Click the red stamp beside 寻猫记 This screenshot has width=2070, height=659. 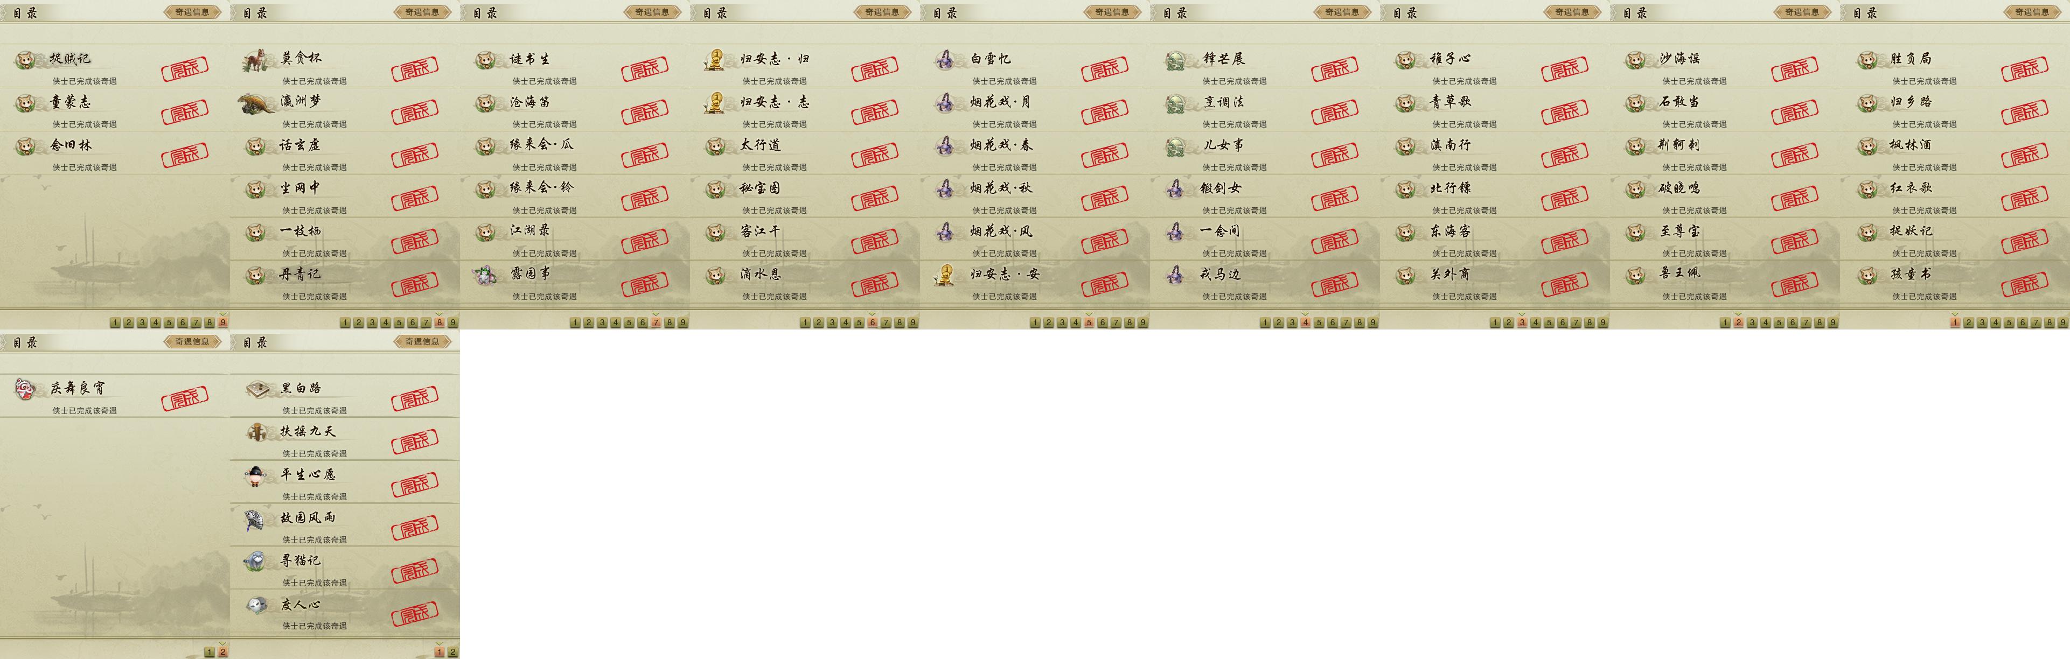tap(415, 571)
